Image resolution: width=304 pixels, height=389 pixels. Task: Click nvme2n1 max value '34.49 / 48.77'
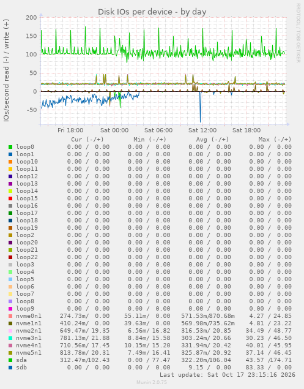tap(269, 331)
